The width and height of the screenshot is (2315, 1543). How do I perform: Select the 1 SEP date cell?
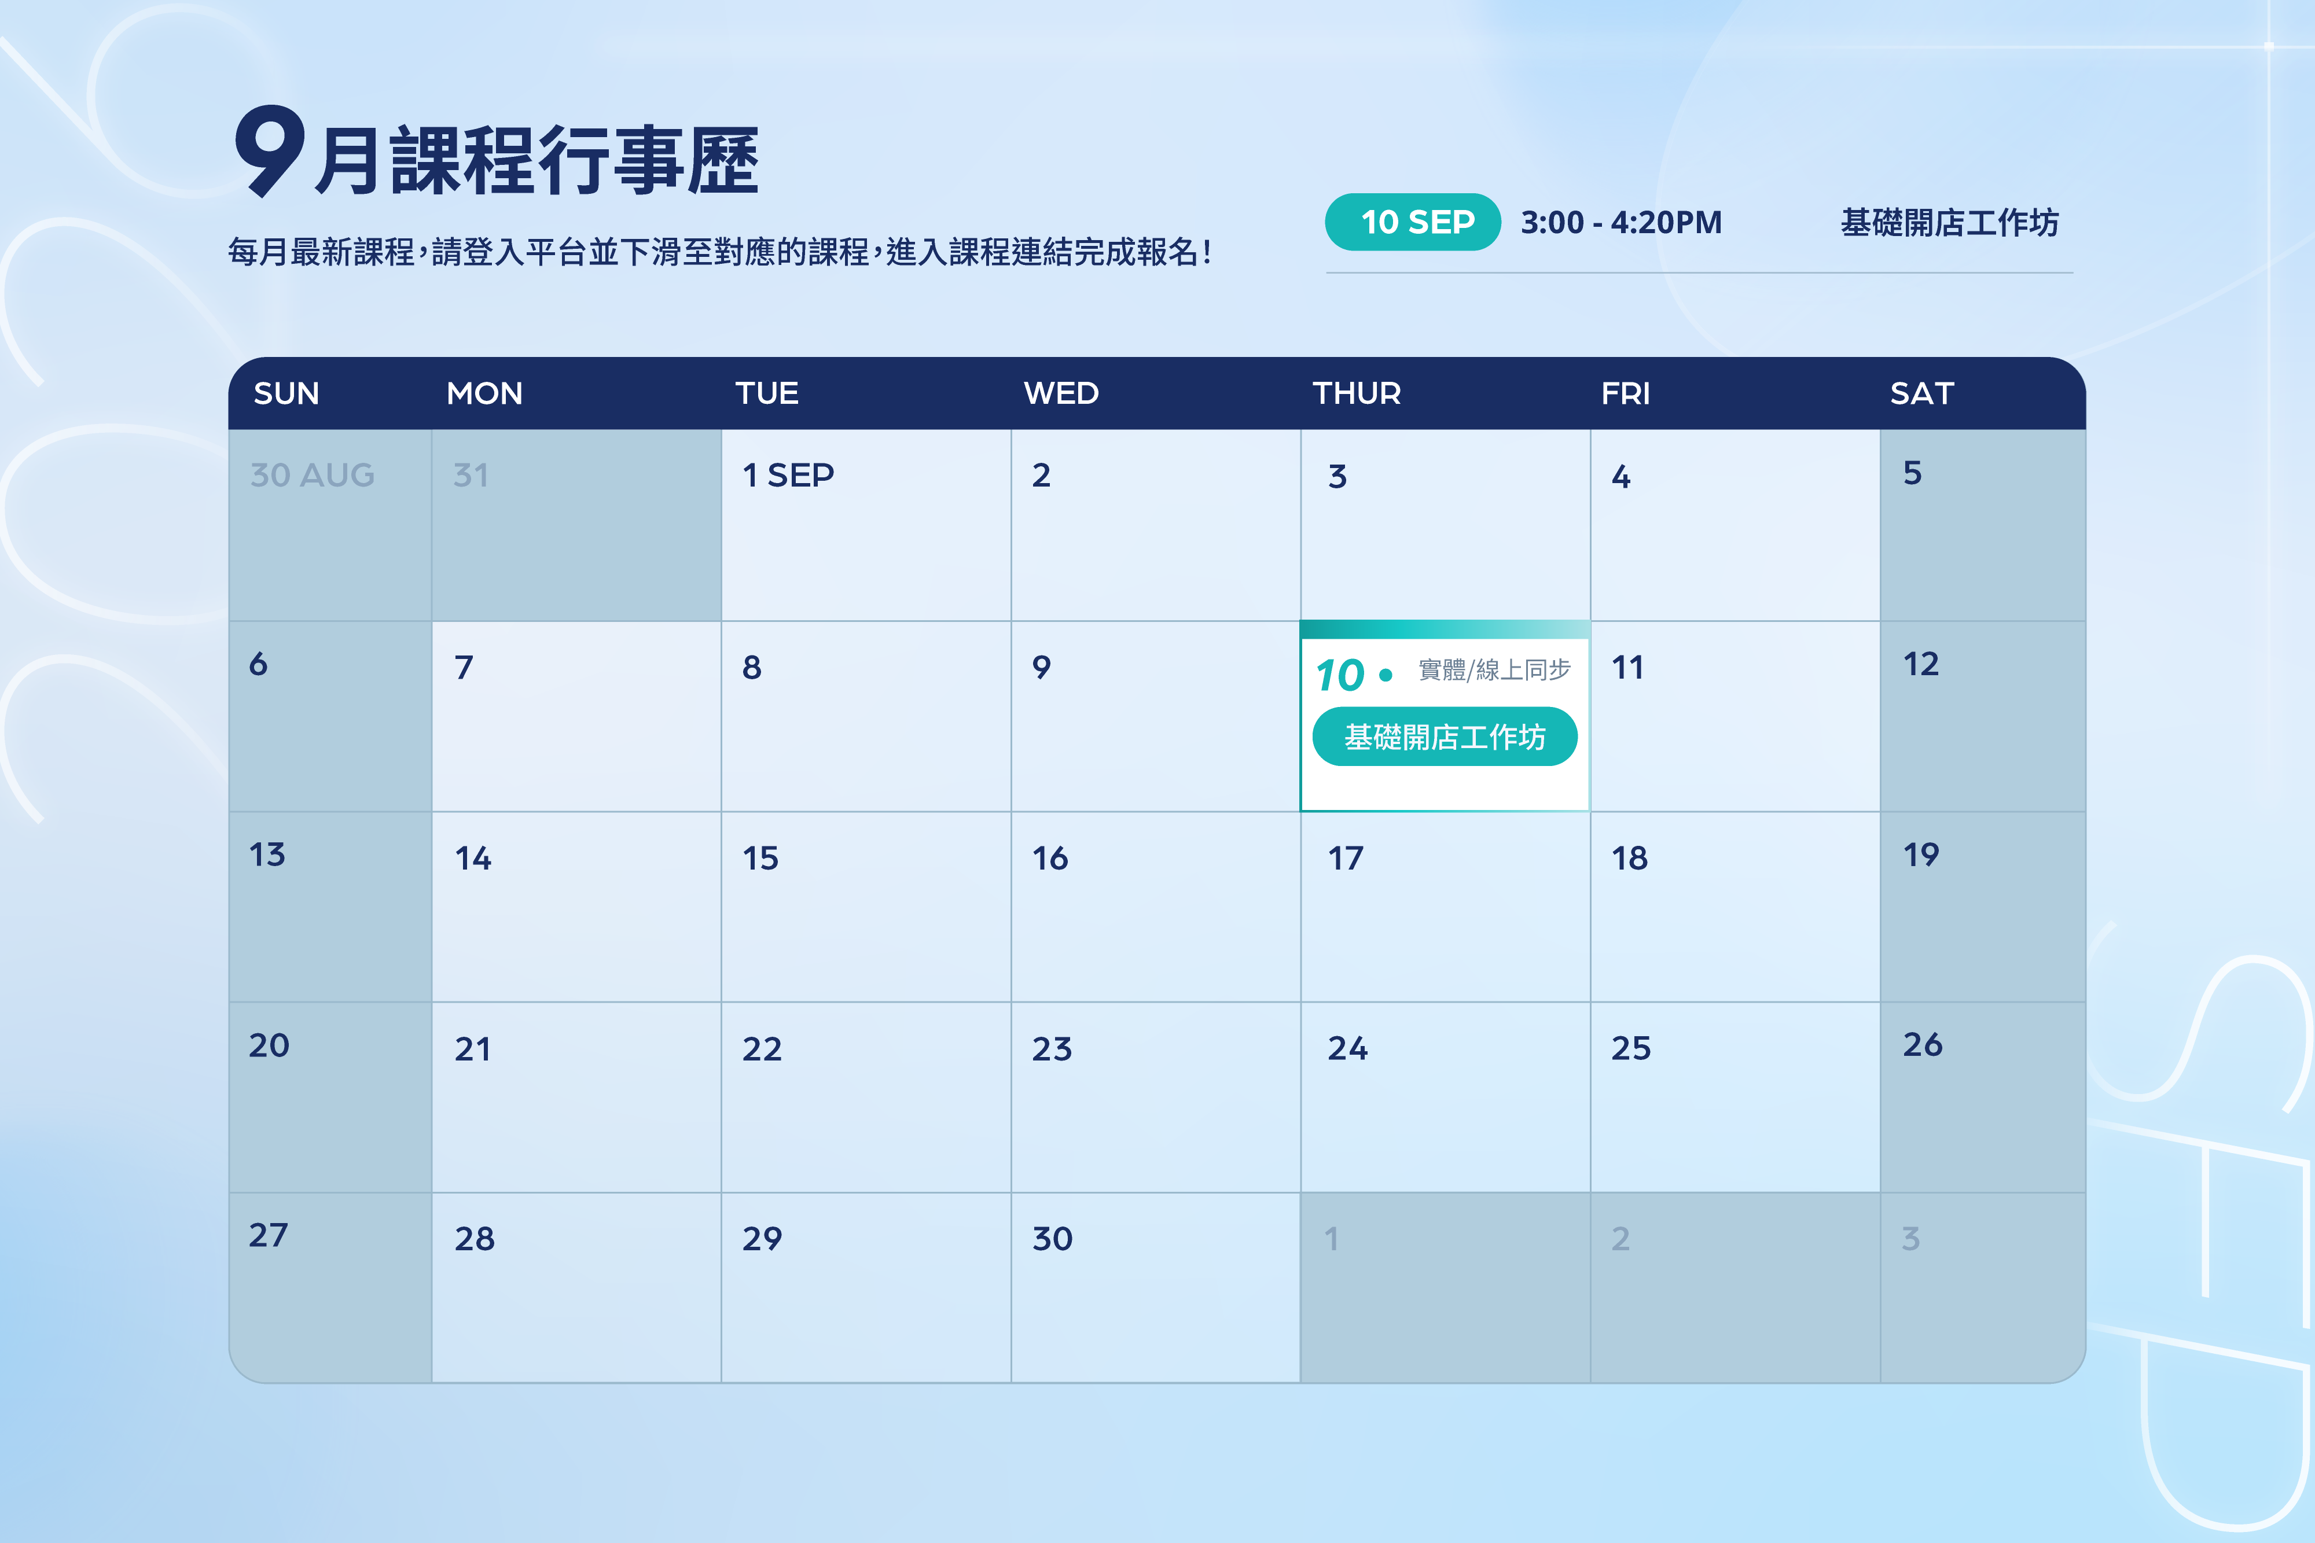click(866, 525)
